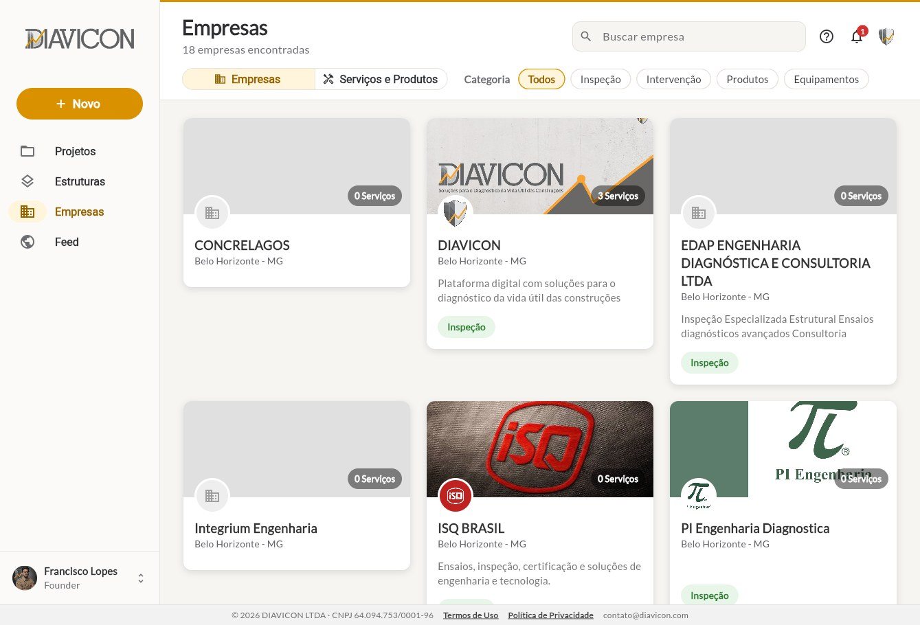The image size is (920, 625).
Task: Click the Integrium Engenharia placeholder avatar
Action: click(x=212, y=496)
